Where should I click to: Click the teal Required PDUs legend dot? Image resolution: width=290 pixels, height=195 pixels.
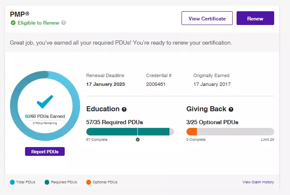click(47, 182)
